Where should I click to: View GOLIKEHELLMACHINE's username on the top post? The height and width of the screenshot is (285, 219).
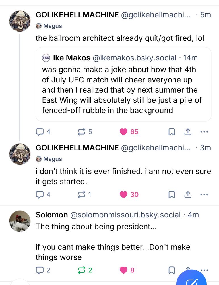pos(77,15)
